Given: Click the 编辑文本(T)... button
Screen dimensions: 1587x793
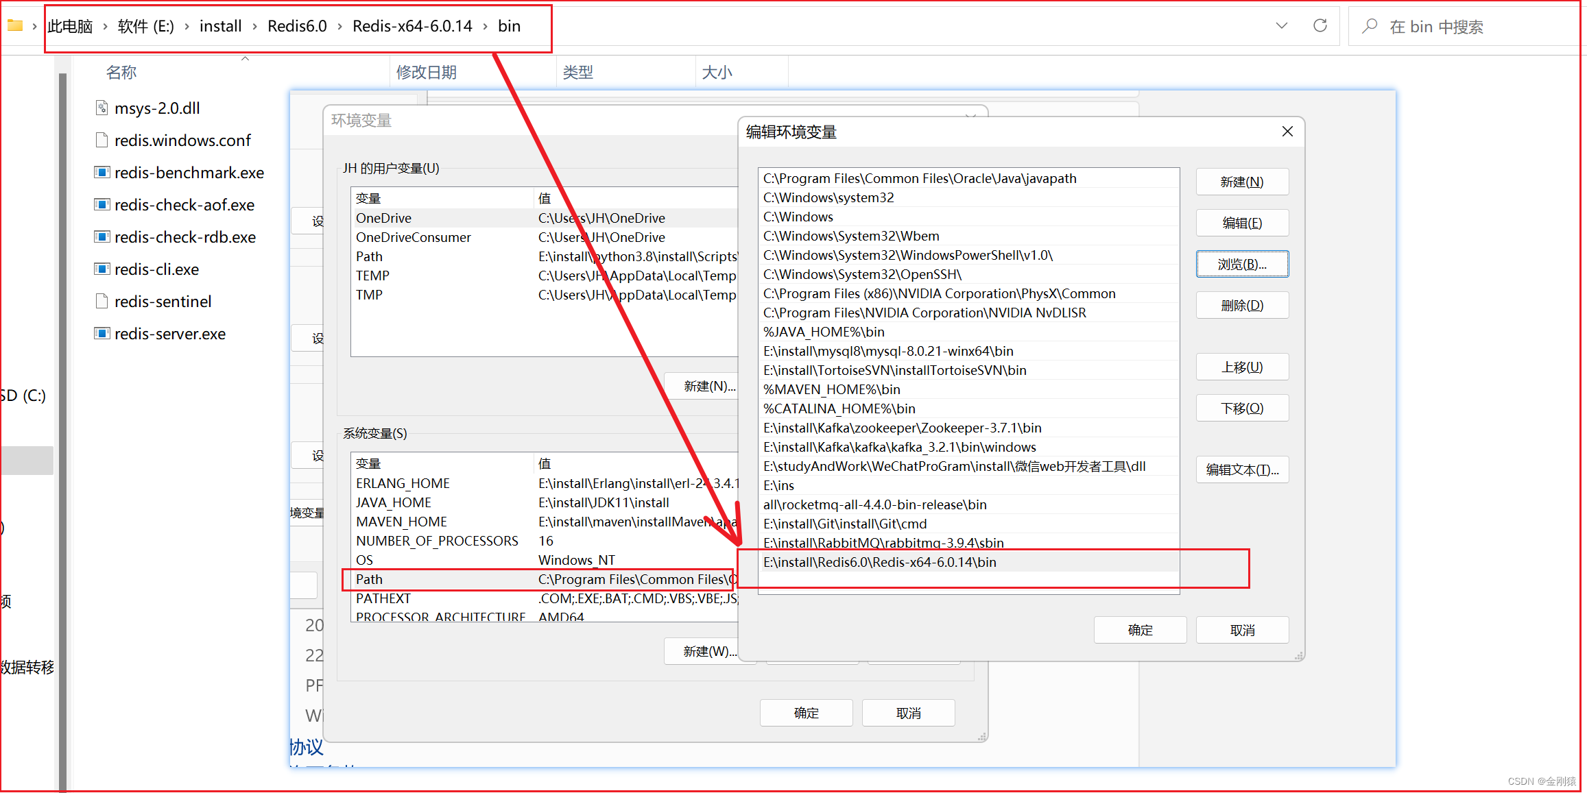Looking at the screenshot, I should 1242,469.
